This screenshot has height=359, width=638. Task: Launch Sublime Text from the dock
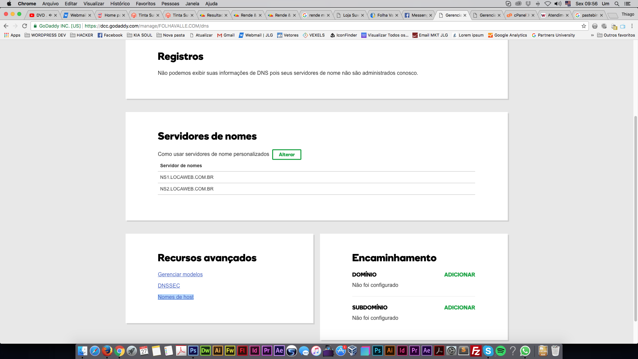click(x=464, y=351)
